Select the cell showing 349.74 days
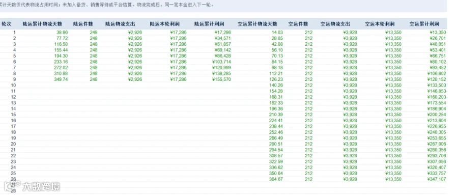Screen dimensions: 458x195 point(61,79)
